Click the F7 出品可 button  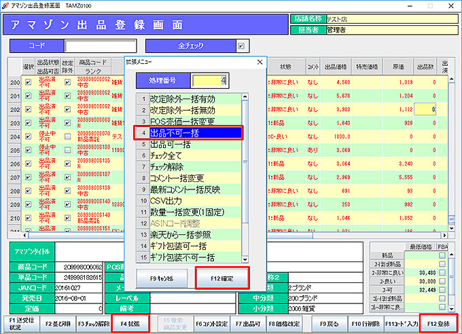pyautogui.click(x=246, y=323)
